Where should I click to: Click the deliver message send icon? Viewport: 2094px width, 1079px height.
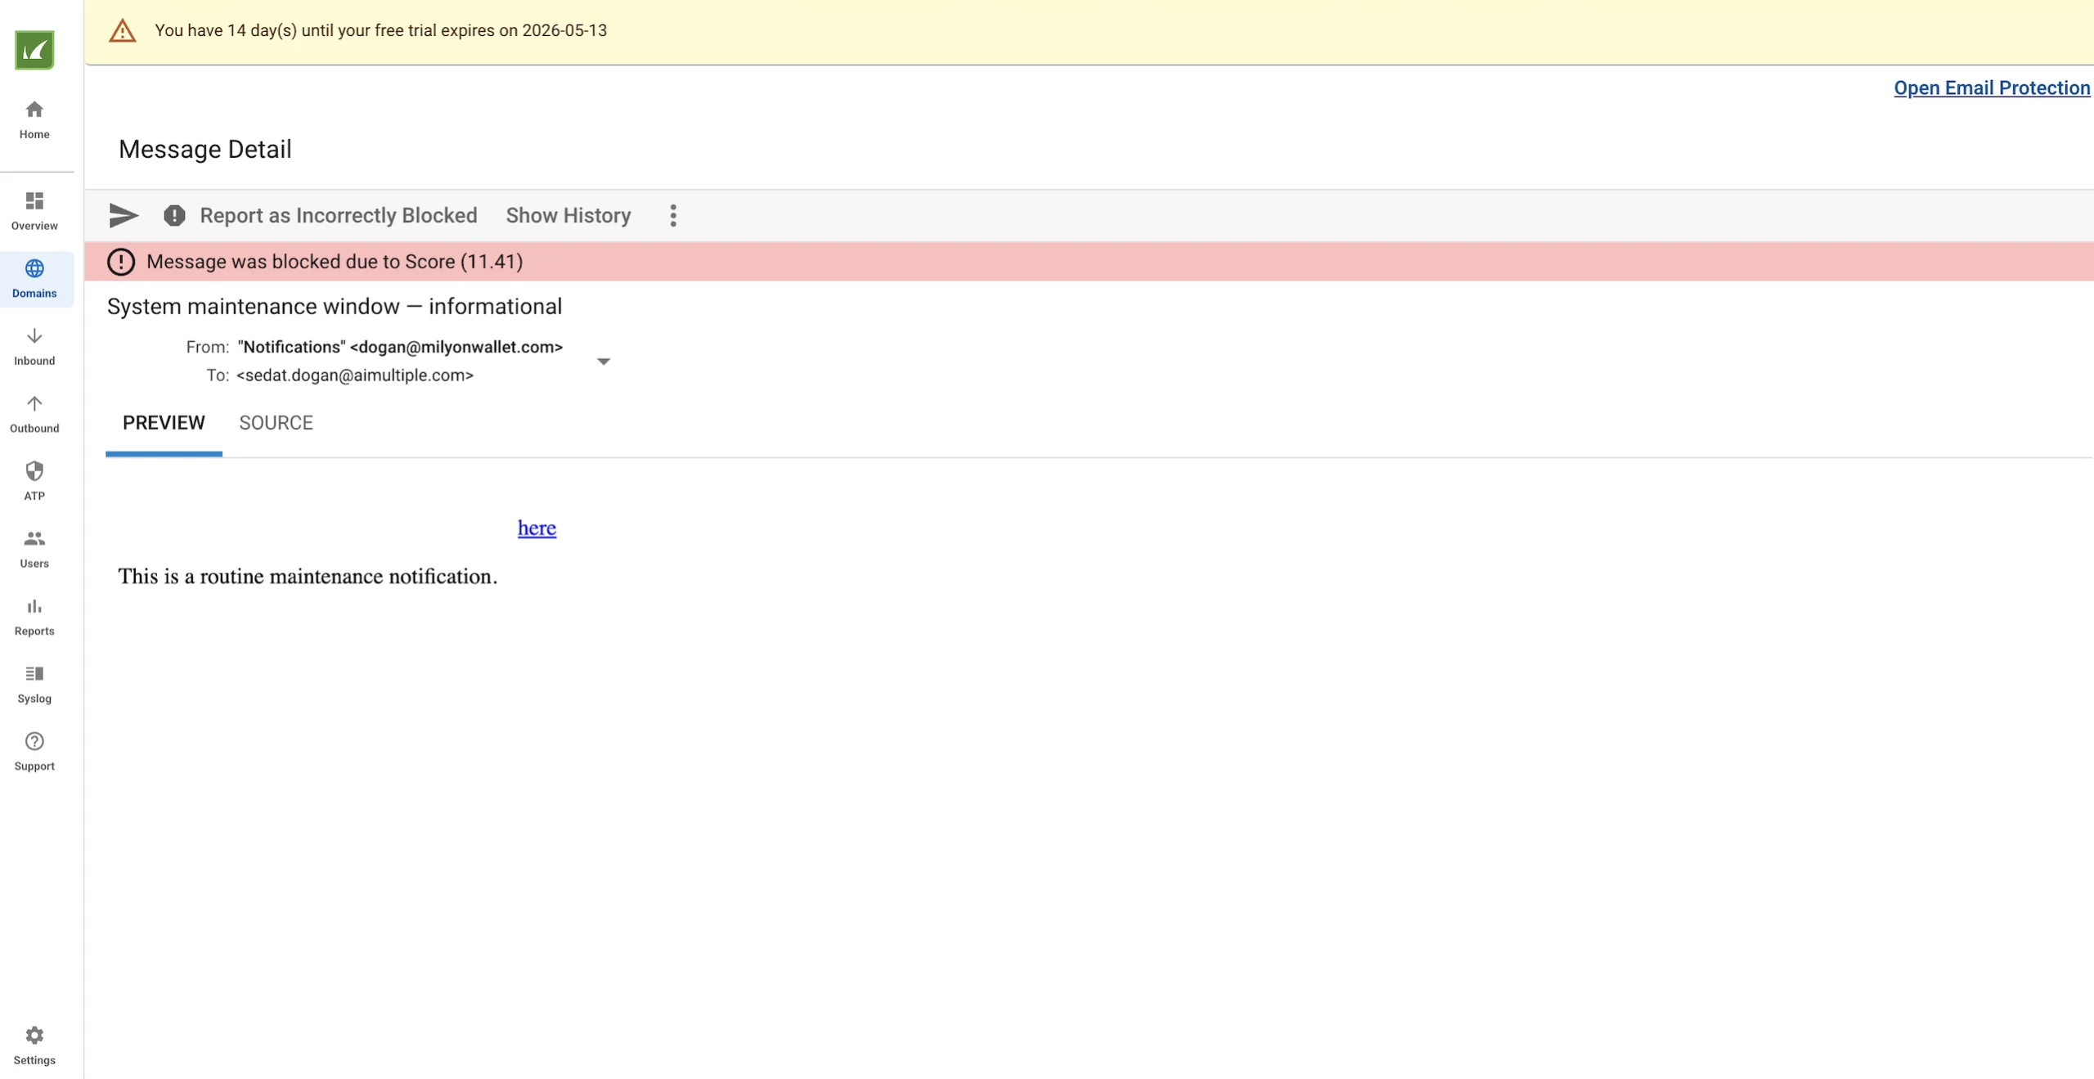click(x=124, y=215)
